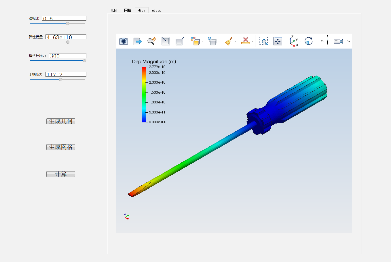The height and width of the screenshot is (262, 391).
Task: Click the Disp Magnitude (m) legend title
Action: point(154,61)
